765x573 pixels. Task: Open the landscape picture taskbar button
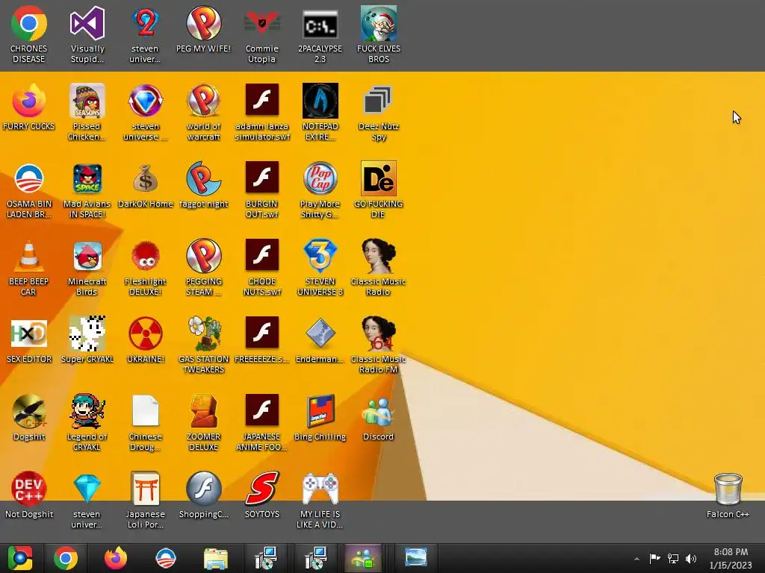click(415, 558)
